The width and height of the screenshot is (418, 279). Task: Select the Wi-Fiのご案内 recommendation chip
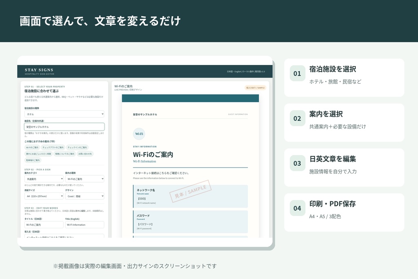tap(32, 147)
